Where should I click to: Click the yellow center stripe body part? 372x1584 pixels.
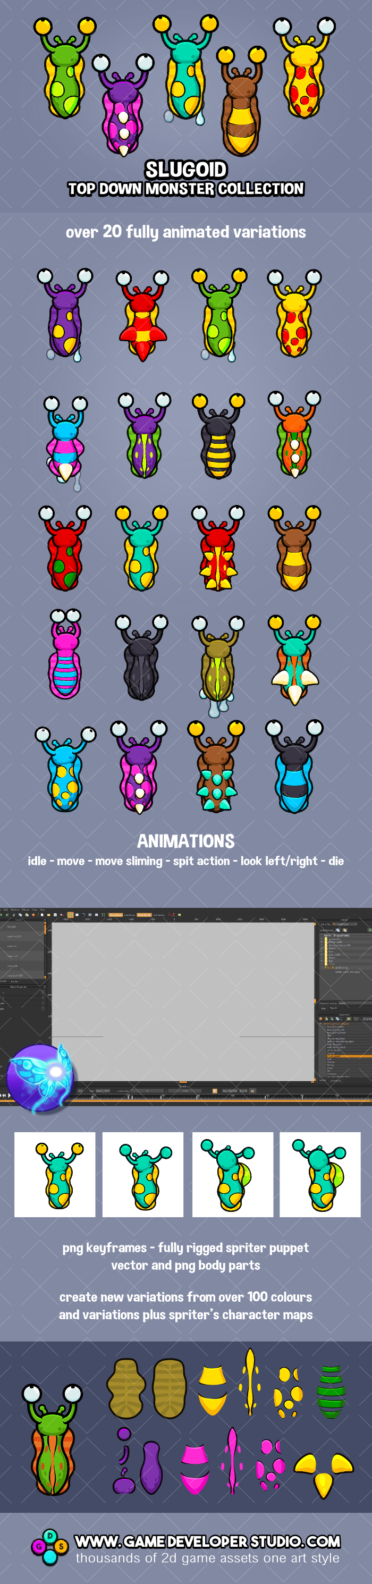(x=250, y=1383)
